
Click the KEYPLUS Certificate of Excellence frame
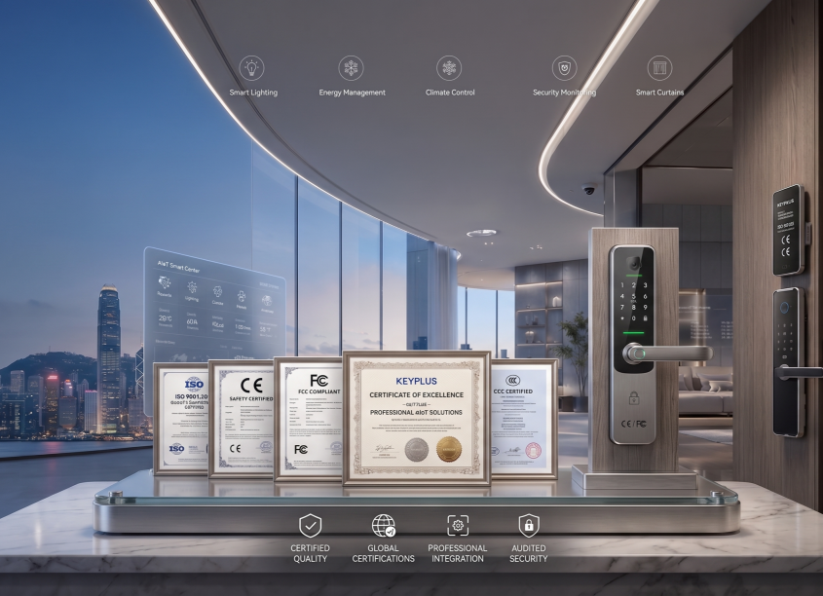pos(417,419)
